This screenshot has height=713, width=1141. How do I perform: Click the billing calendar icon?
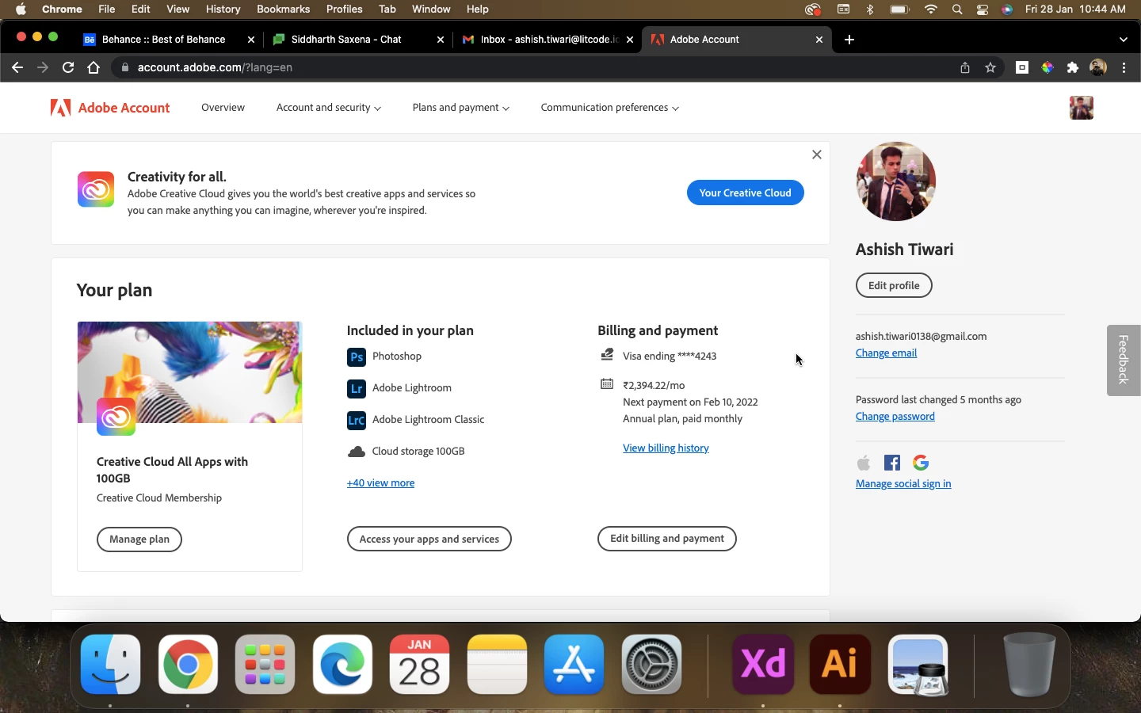[607, 384]
